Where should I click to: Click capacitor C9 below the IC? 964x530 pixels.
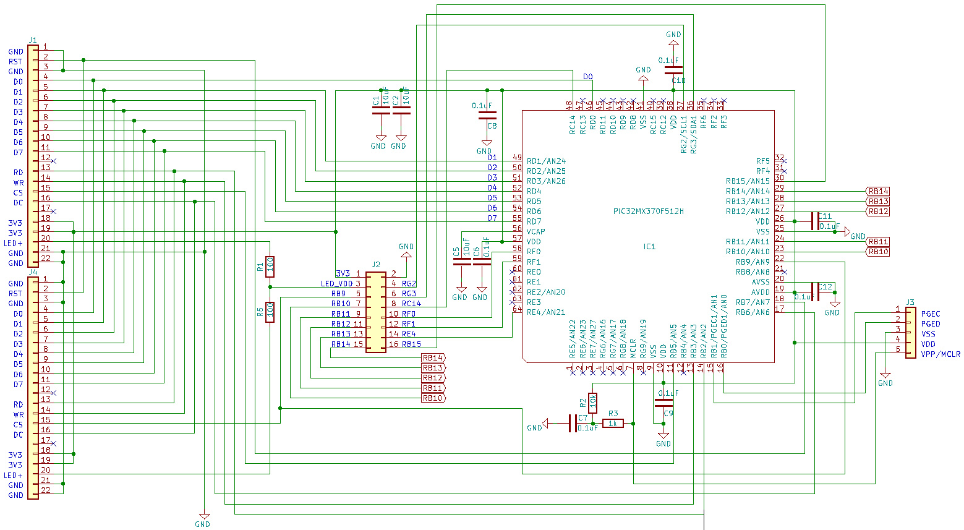(x=663, y=403)
